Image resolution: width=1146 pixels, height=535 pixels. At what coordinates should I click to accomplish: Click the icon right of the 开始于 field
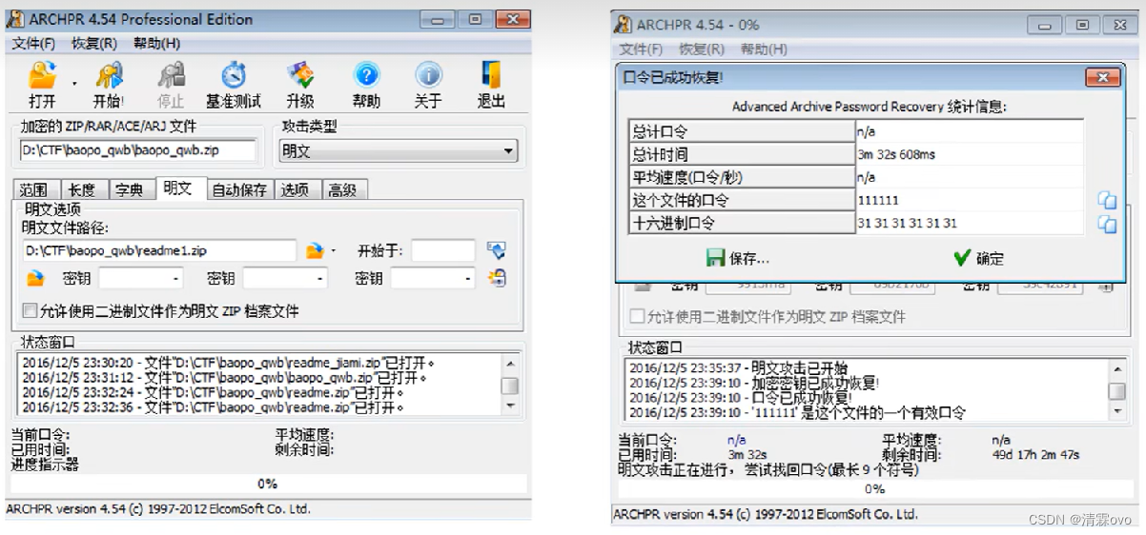point(496,250)
